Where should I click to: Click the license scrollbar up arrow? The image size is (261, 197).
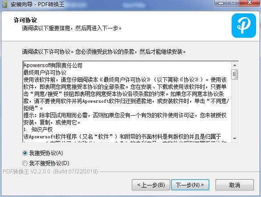point(235,65)
